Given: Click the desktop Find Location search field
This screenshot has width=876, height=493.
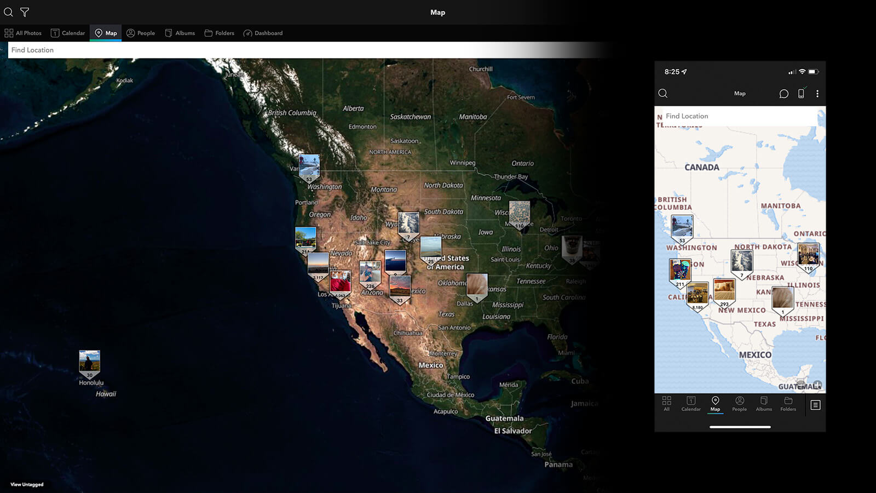Looking at the screenshot, I should click(219, 50).
